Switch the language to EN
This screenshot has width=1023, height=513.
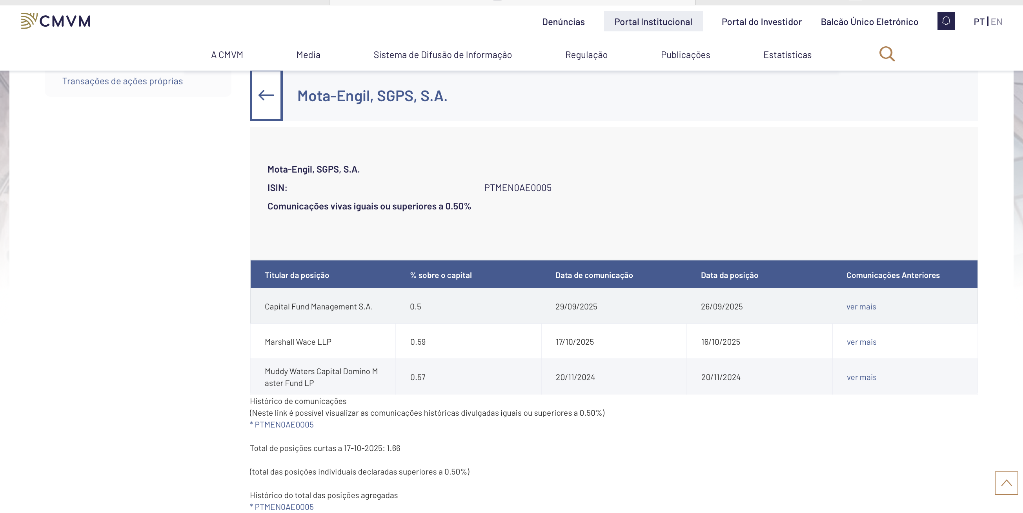click(x=996, y=22)
